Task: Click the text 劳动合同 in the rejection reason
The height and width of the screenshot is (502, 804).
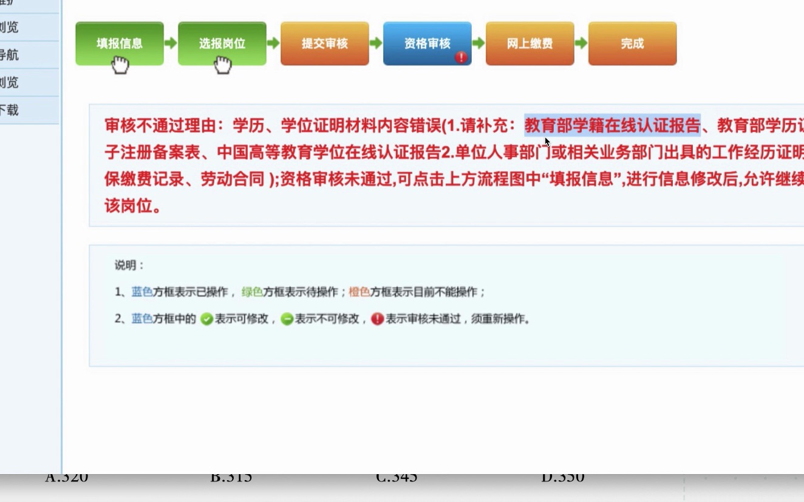Action: [233, 180]
